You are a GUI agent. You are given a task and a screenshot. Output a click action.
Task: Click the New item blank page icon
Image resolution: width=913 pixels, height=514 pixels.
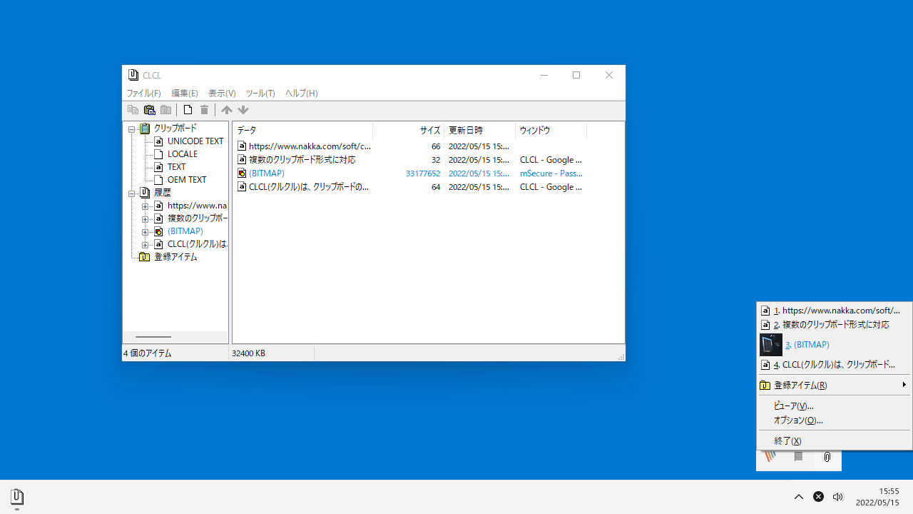188,110
